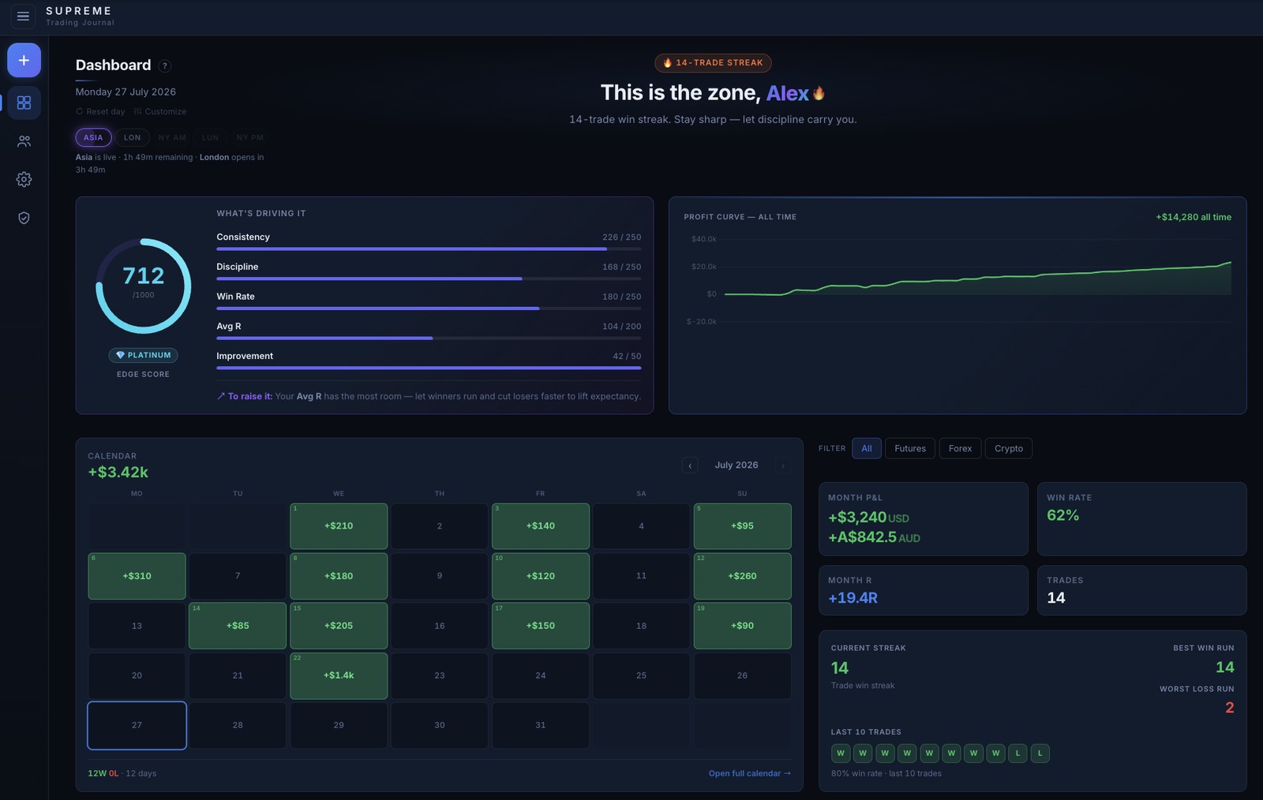
Task: Select the All filter tab
Action: pyautogui.click(x=867, y=448)
